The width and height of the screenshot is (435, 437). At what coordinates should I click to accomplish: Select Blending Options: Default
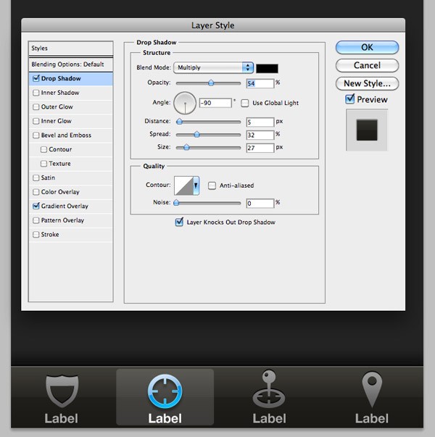(x=71, y=64)
